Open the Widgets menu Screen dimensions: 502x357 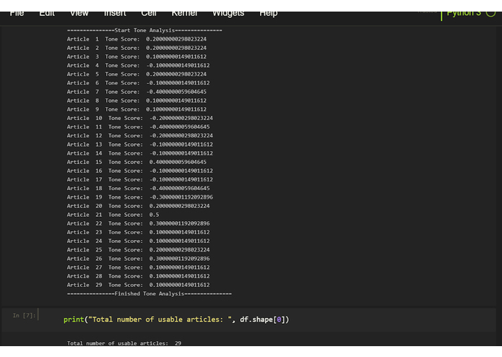(228, 14)
